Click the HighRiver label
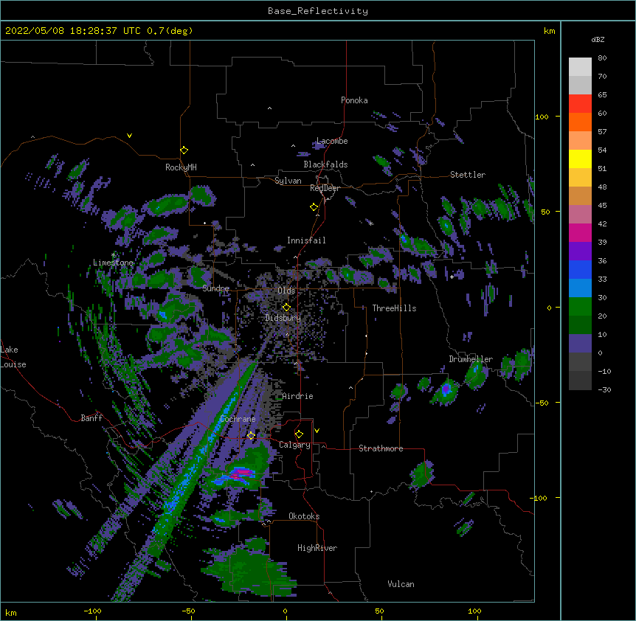636x621 pixels. [317, 548]
